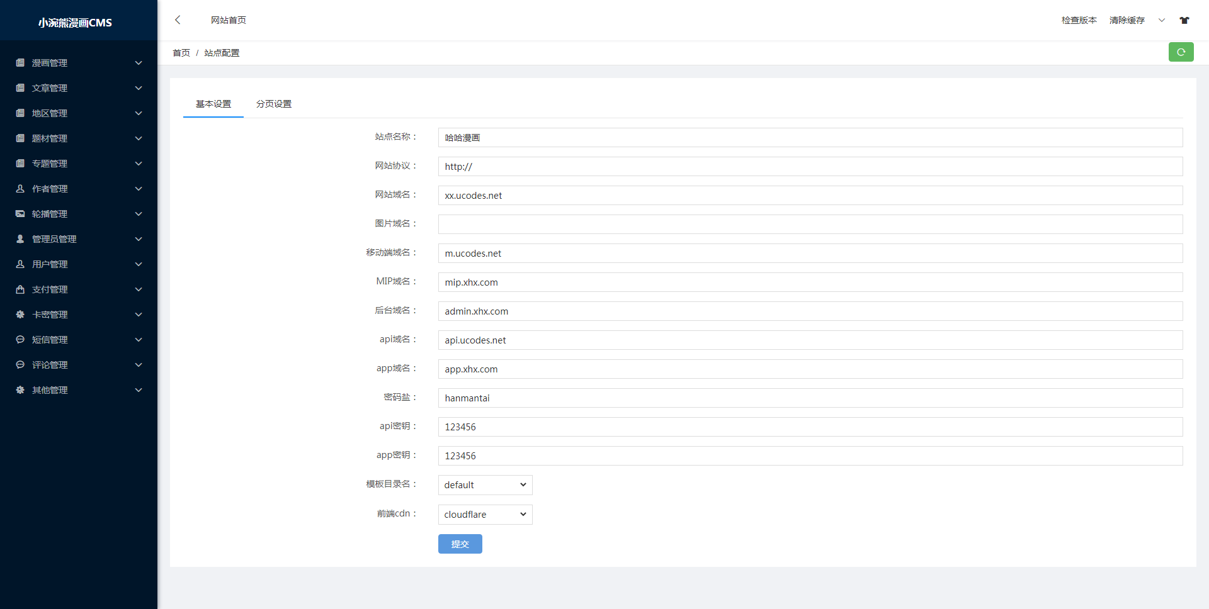Select the 基本设置 tab

[x=213, y=104]
